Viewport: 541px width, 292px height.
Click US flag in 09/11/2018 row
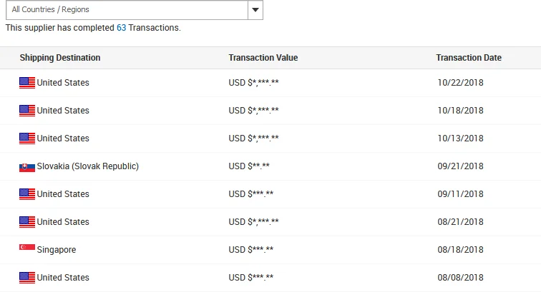click(27, 194)
